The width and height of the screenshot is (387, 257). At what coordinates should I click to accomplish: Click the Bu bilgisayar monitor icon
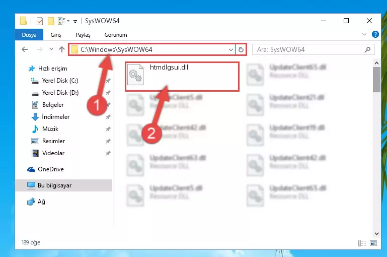pyautogui.click(x=31, y=185)
